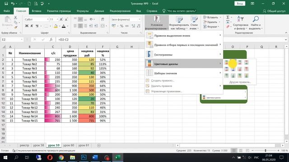Expand the font color dropdown arrow

(x=67, y=26)
